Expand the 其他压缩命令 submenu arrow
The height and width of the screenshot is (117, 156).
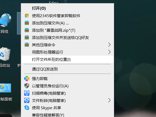point(109,45)
